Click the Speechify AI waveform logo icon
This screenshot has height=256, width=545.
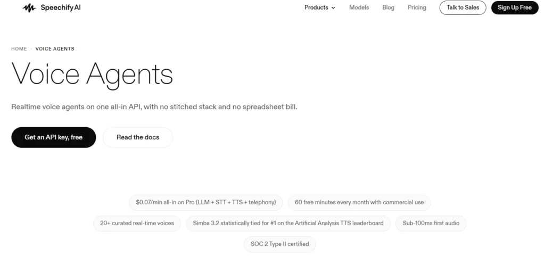pyautogui.click(x=29, y=7)
